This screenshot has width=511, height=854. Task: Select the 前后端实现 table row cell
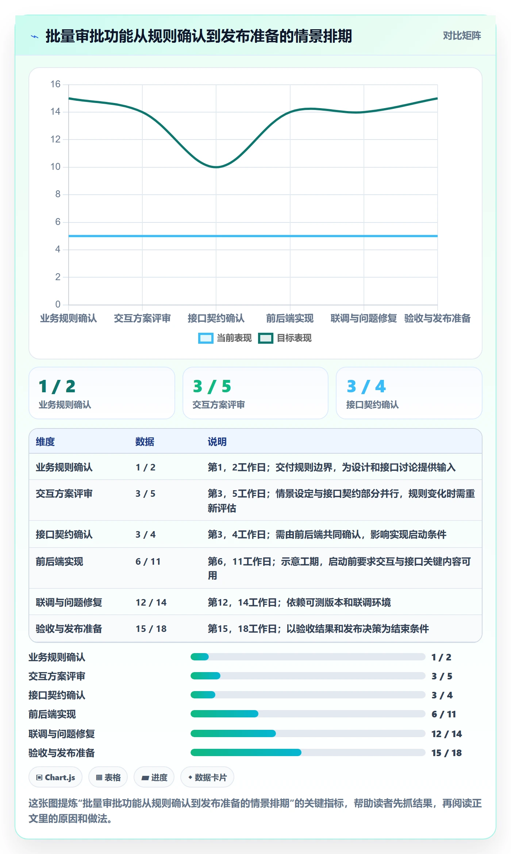[59, 561]
